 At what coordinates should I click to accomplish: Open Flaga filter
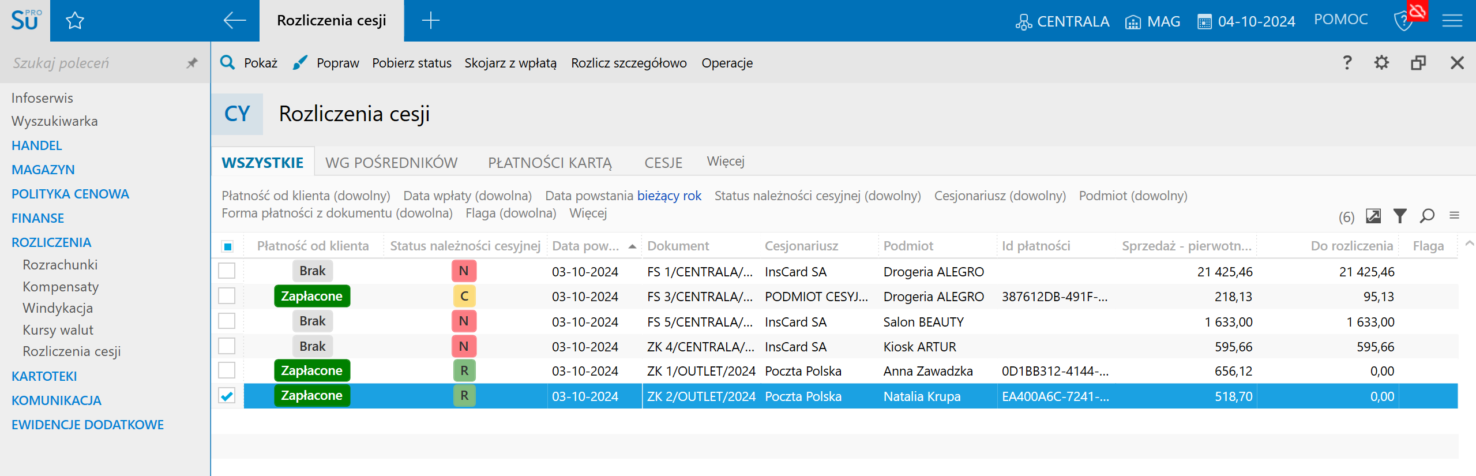(x=510, y=213)
